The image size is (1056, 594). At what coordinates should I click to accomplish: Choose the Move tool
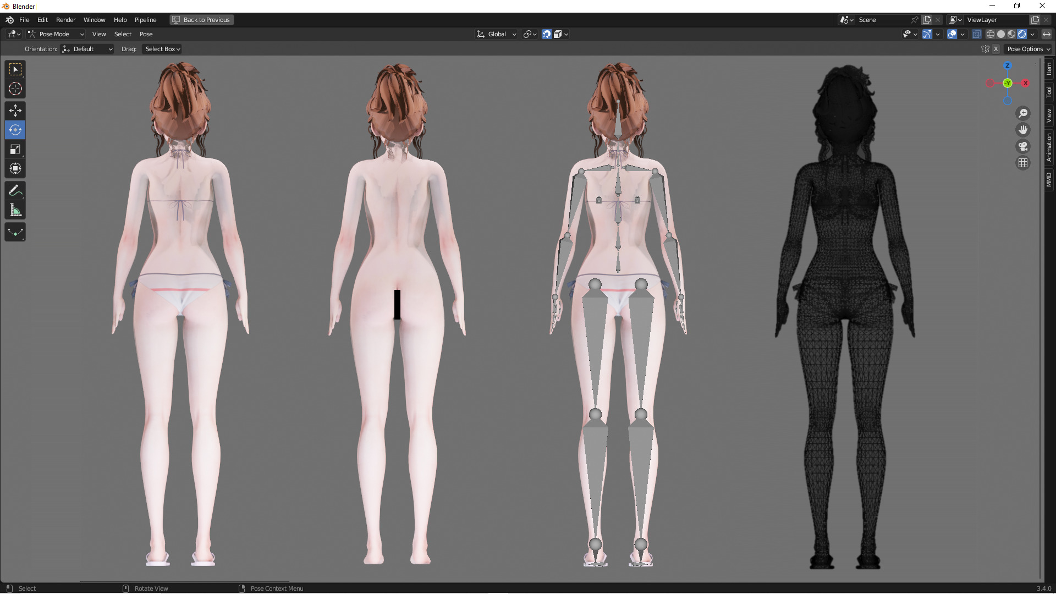[x=15, y=111]
